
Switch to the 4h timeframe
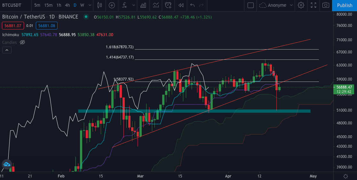67,5
